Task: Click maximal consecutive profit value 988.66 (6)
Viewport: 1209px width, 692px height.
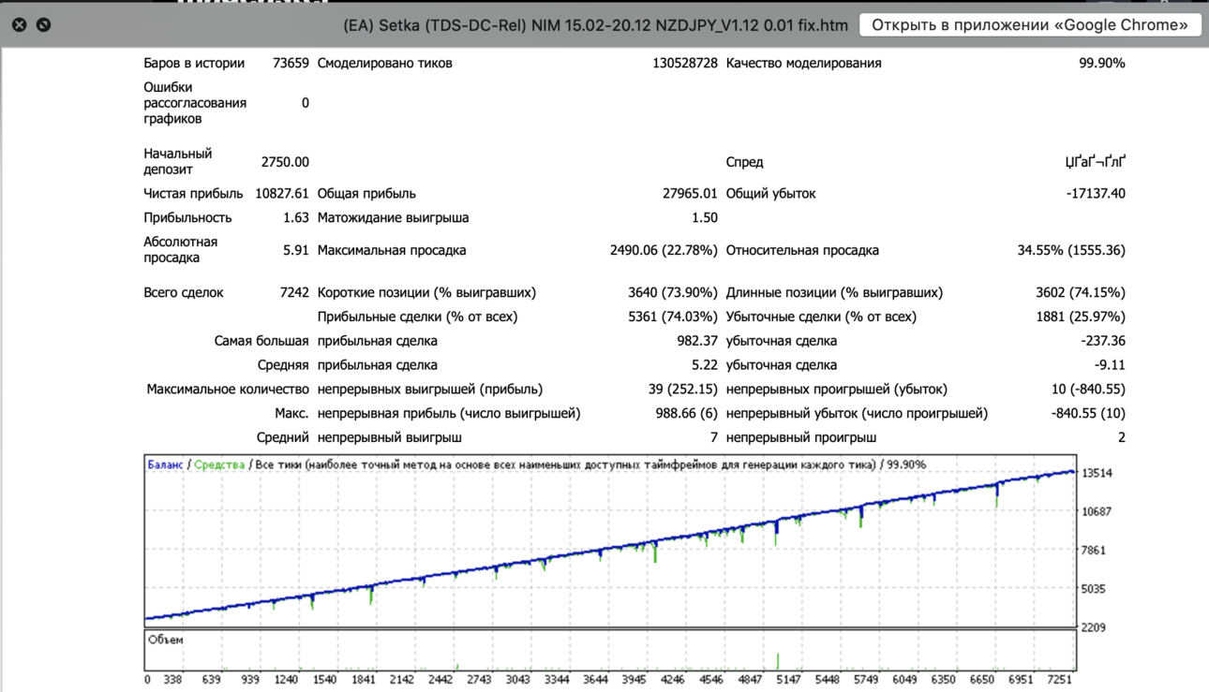Action: pyautogui.click(x=687, y=413)
